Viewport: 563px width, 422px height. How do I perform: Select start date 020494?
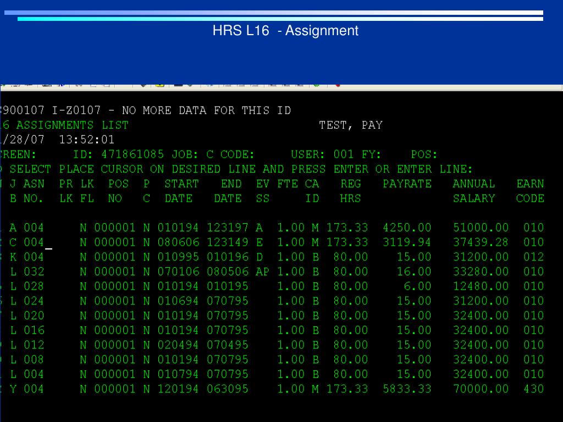[178, 345]
